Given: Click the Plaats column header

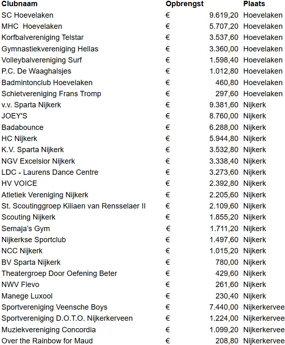Looking at the screenshot, I should click(x=254, y=4).
